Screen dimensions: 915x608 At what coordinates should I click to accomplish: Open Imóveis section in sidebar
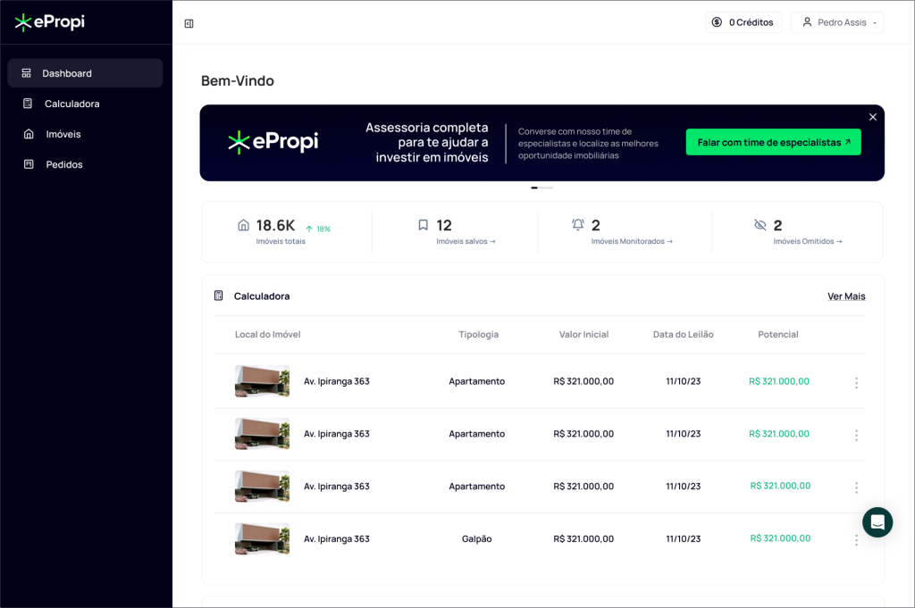point(63,134)
